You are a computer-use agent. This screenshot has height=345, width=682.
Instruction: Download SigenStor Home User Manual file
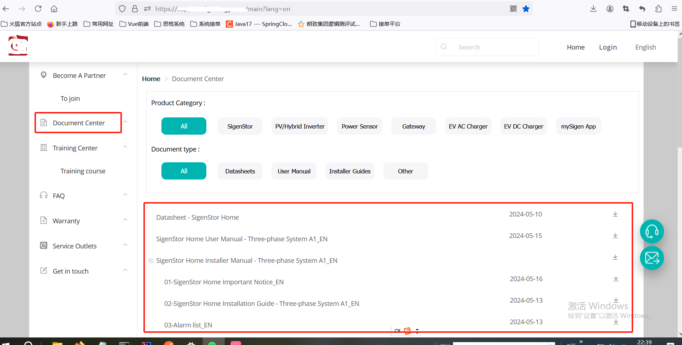[x=615, y=236]
